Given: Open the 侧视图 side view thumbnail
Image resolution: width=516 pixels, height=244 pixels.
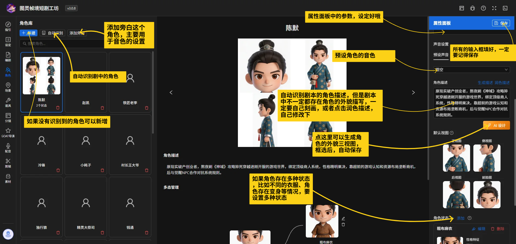Looking at the screenshot, I should click(x=487, y=158).
